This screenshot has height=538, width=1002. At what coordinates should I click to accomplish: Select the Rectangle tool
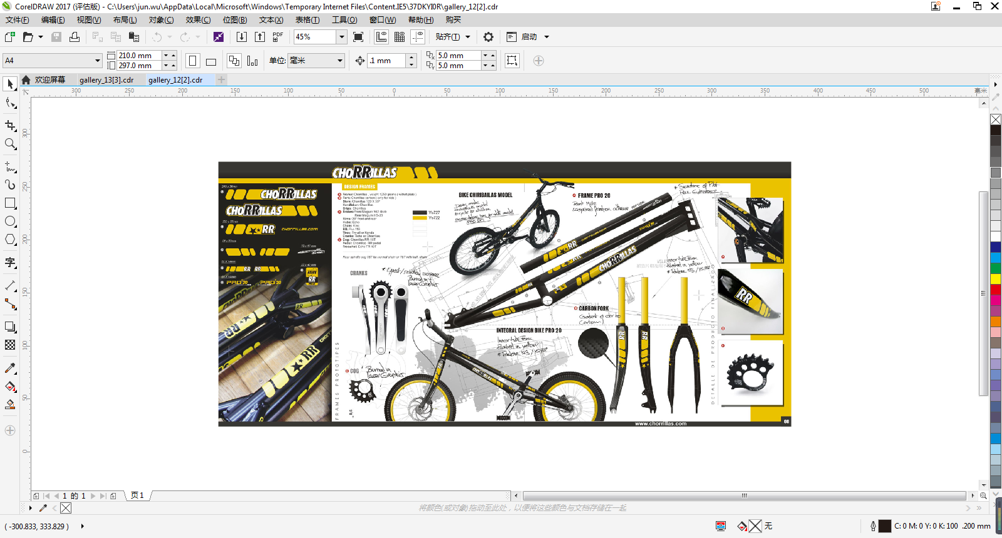click(x=10, y=203)
